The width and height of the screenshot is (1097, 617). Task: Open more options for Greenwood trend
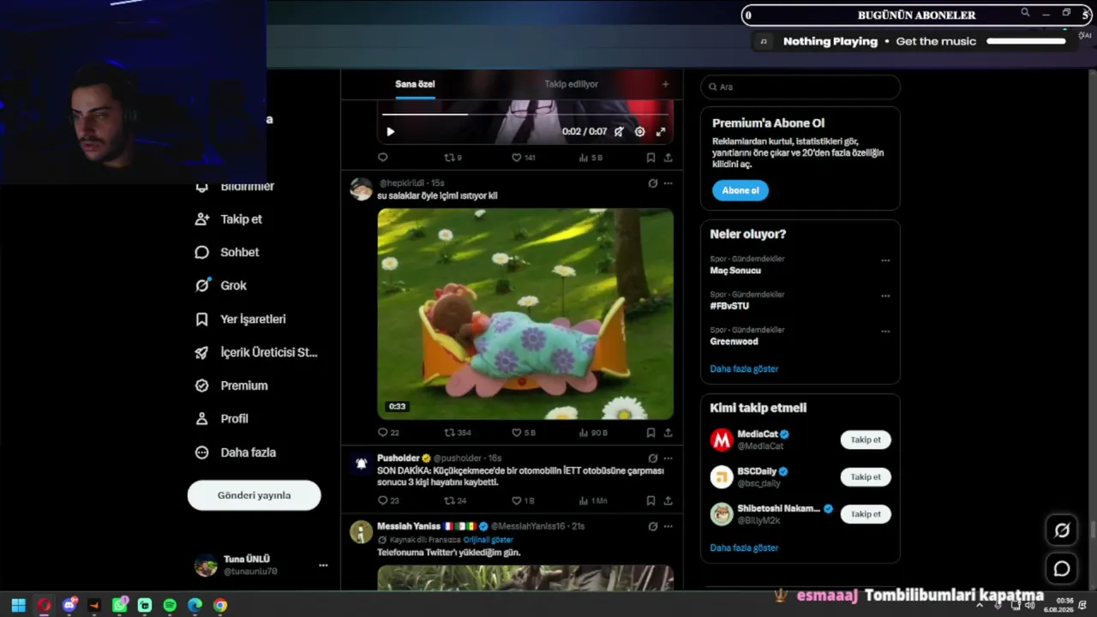click(x=885, y=332)
